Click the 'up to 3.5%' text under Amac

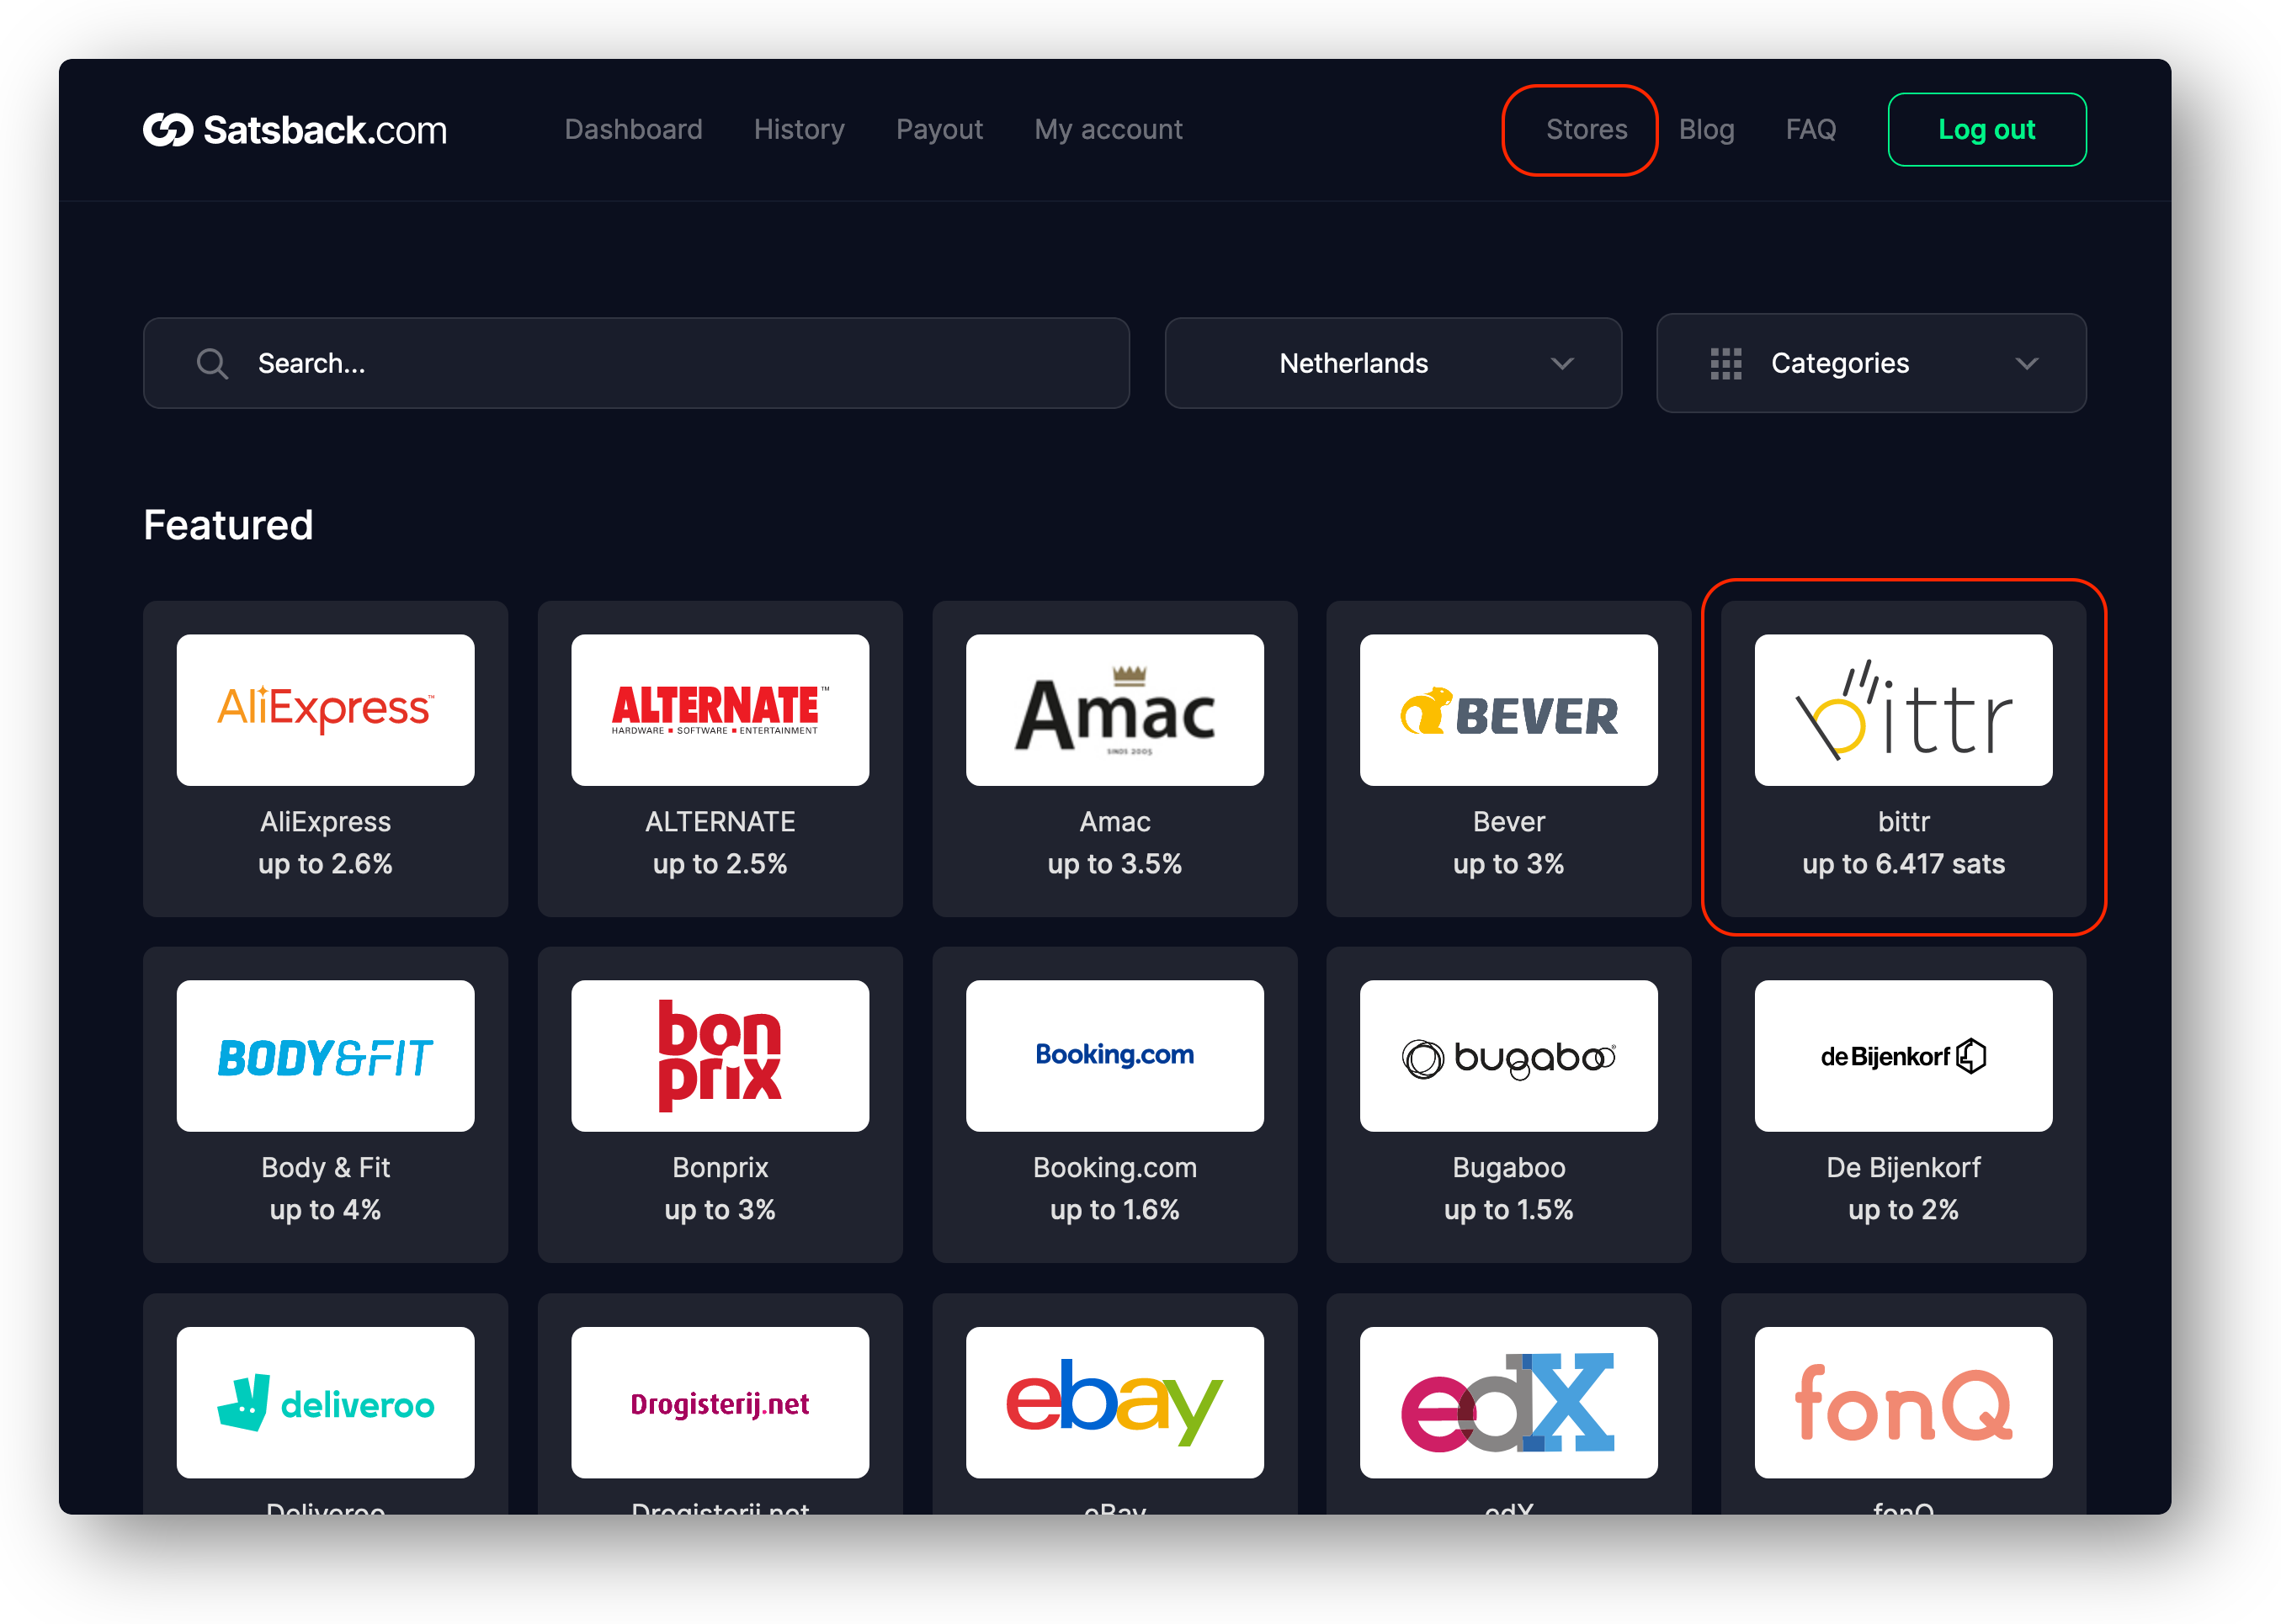click(x=1114, y=864)
